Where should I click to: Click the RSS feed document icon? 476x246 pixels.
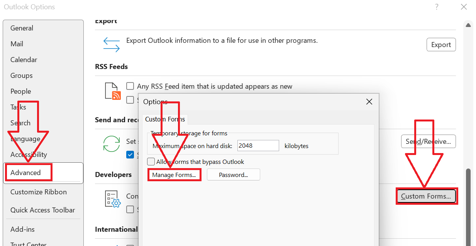tap(113, 91)
